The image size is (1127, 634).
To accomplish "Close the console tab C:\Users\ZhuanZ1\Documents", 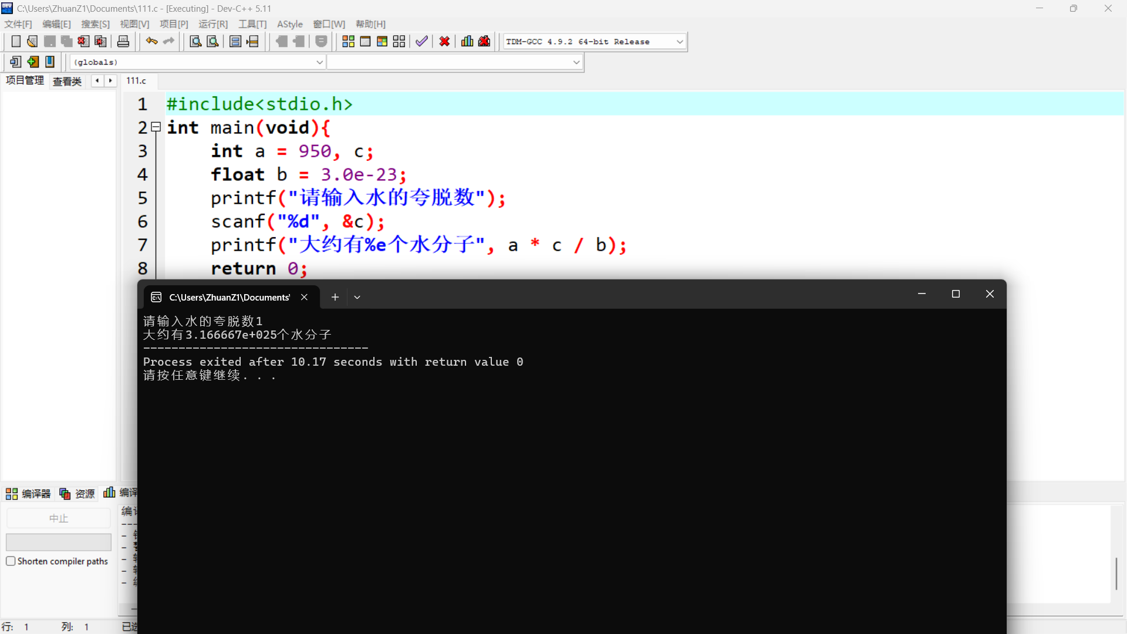I will [304, 297].
